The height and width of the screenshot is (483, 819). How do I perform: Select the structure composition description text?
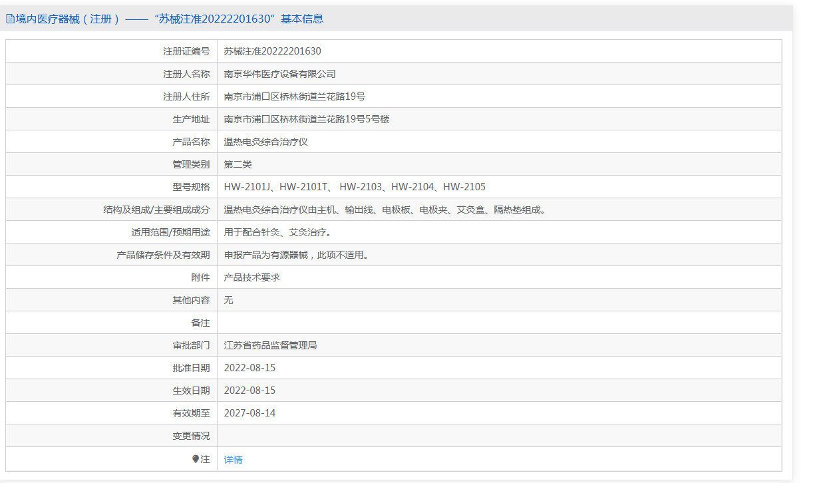click(x=386, y=210)
